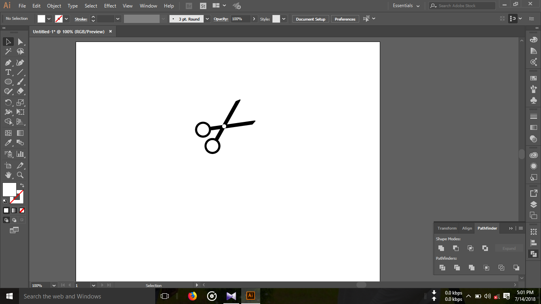The height and width of the screenshot is (304, 541).
Task: Click the Fill color swatch in the control bar
Action: tap(42, 19)
